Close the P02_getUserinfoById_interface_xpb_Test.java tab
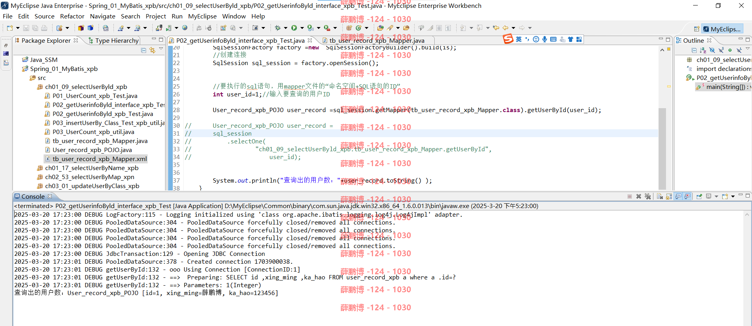 tap(310, 40)
